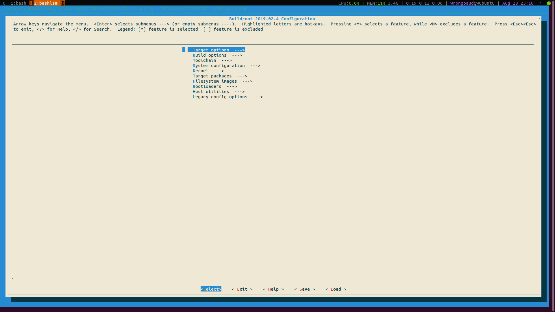555x312 pixels.
Task: Select Bootloaders configuration submenu
Action: [215, 86]
